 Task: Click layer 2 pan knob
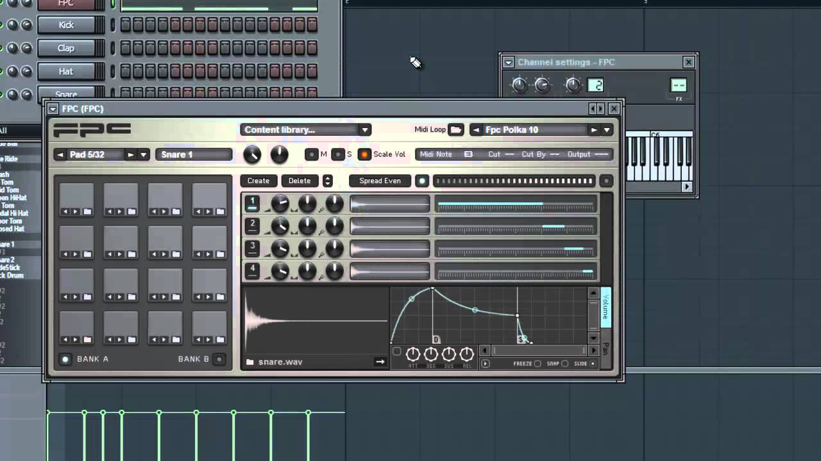(x=307, y=226)
